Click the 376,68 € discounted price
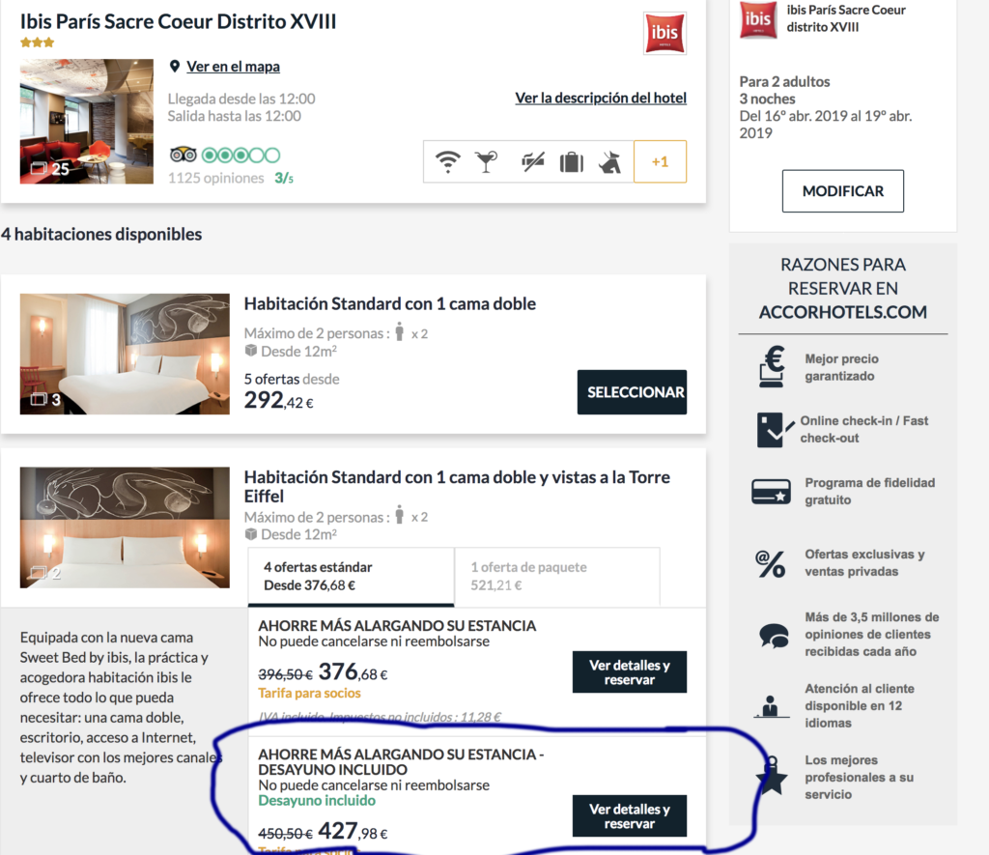 [353, 672]
